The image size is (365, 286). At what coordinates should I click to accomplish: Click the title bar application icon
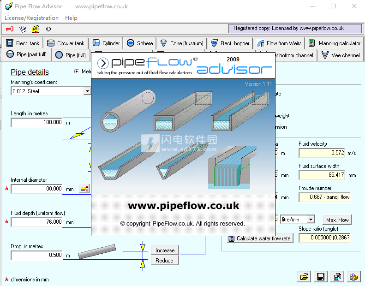point(9,6)
